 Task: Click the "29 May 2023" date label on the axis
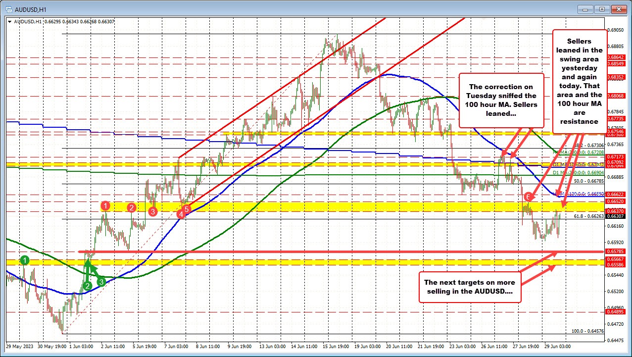(x=21, y=347)
